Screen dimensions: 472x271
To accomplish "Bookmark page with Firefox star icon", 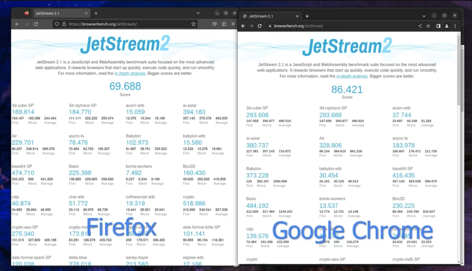I will pos(193,24).
